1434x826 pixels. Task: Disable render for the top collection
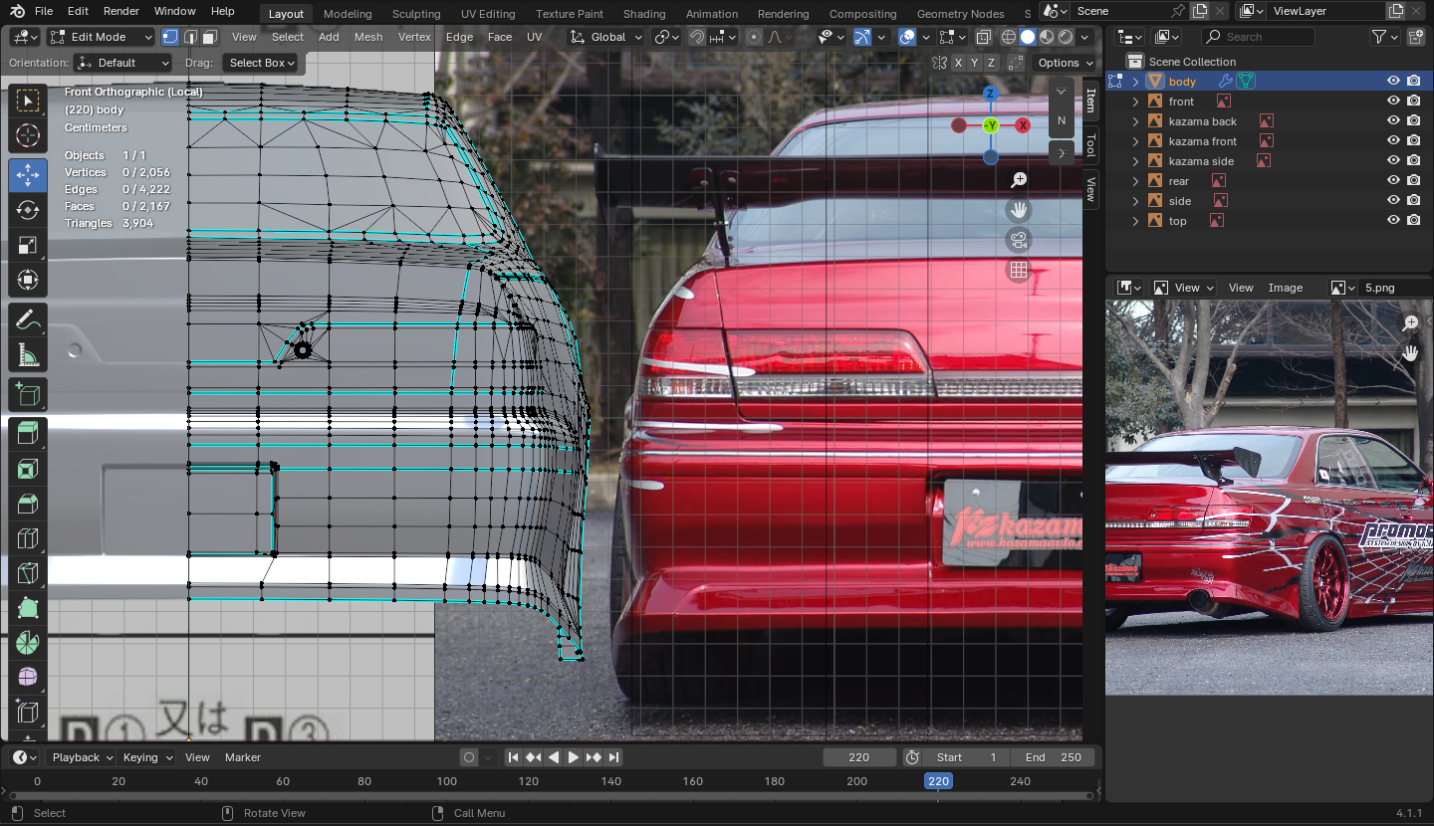point(1413,221)
